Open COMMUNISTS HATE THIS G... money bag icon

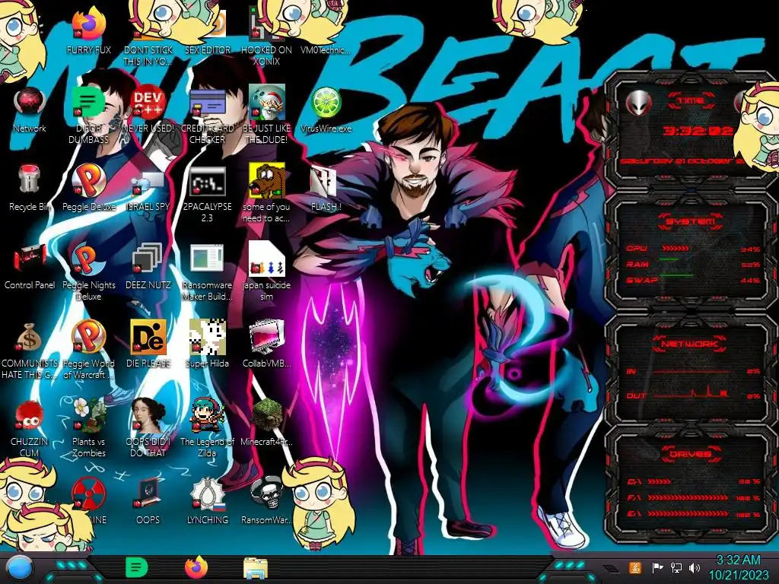(x=30, y=337)
